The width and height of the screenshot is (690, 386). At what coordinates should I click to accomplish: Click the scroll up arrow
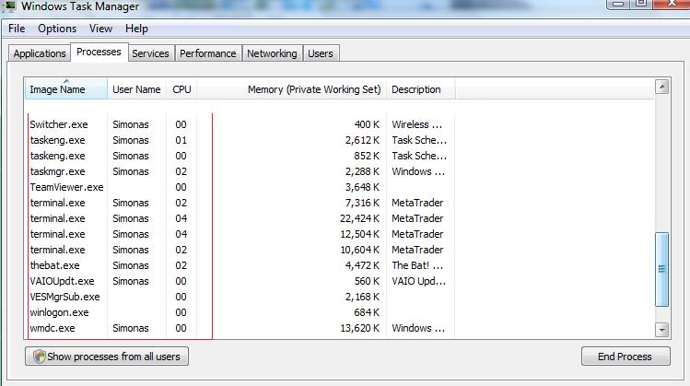click(661, 87)
